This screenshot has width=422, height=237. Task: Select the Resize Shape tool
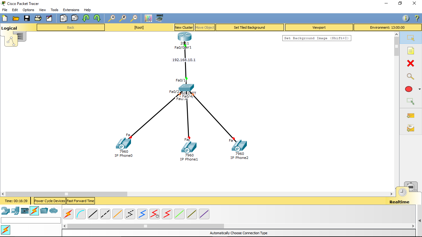pyautogui.click(x=410, y=101)
